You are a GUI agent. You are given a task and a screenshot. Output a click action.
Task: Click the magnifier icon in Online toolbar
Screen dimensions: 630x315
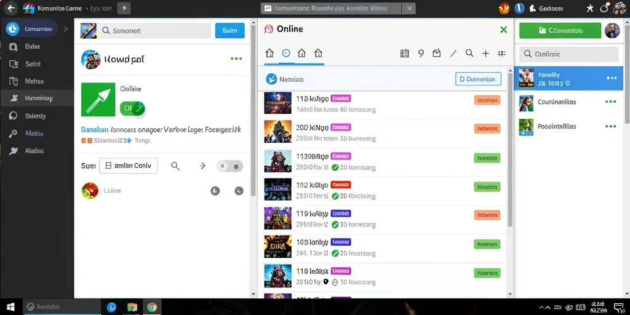click(469, 53)
